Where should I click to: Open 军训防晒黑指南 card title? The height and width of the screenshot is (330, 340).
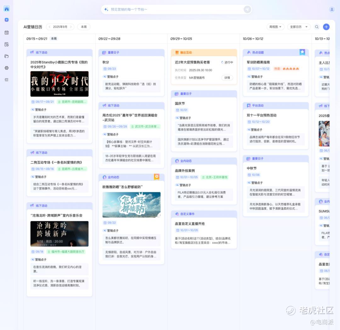tap(258, 62)
